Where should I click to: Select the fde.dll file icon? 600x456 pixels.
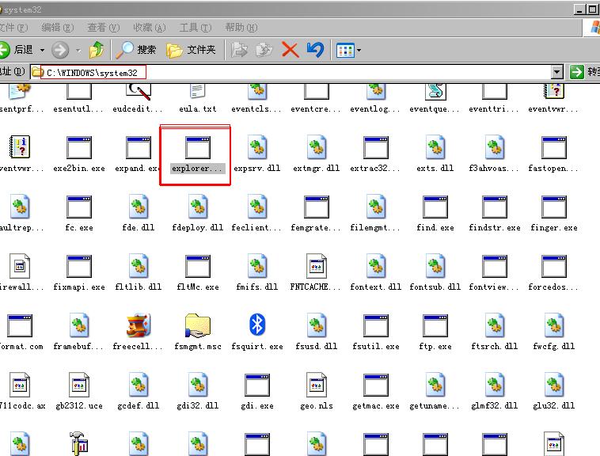click(139, 207)
